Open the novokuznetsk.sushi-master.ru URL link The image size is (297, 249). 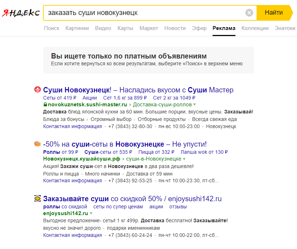point(87,105)
